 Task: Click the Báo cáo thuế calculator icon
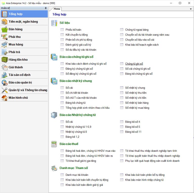tap(54, 144)
